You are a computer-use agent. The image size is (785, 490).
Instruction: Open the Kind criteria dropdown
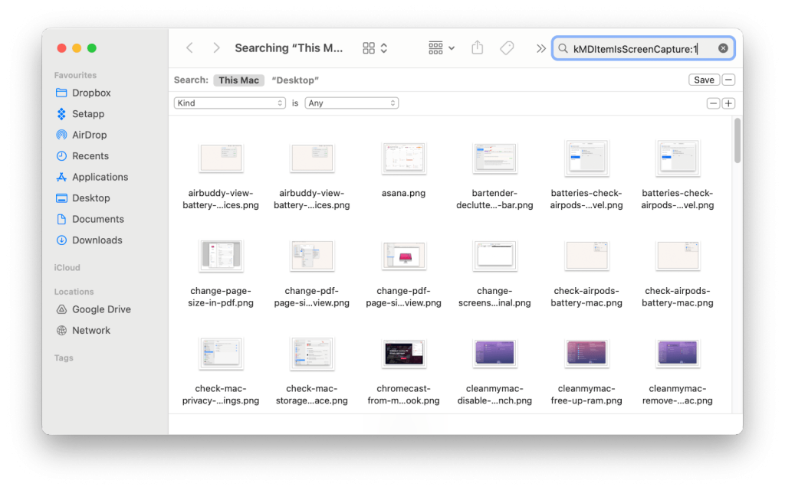tap(230, 103)
